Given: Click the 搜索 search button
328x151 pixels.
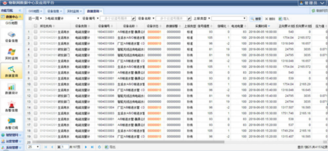Looking at the screenshot, I should pos(256,19).
